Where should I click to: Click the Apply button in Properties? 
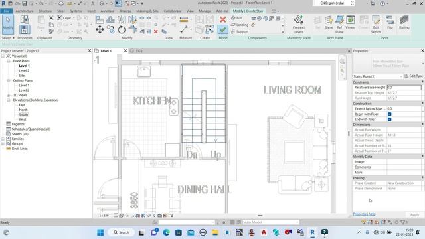tap(414, 214)
